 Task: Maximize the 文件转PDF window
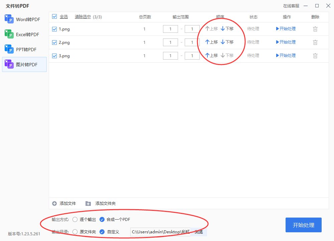click(x=317, y=6)
